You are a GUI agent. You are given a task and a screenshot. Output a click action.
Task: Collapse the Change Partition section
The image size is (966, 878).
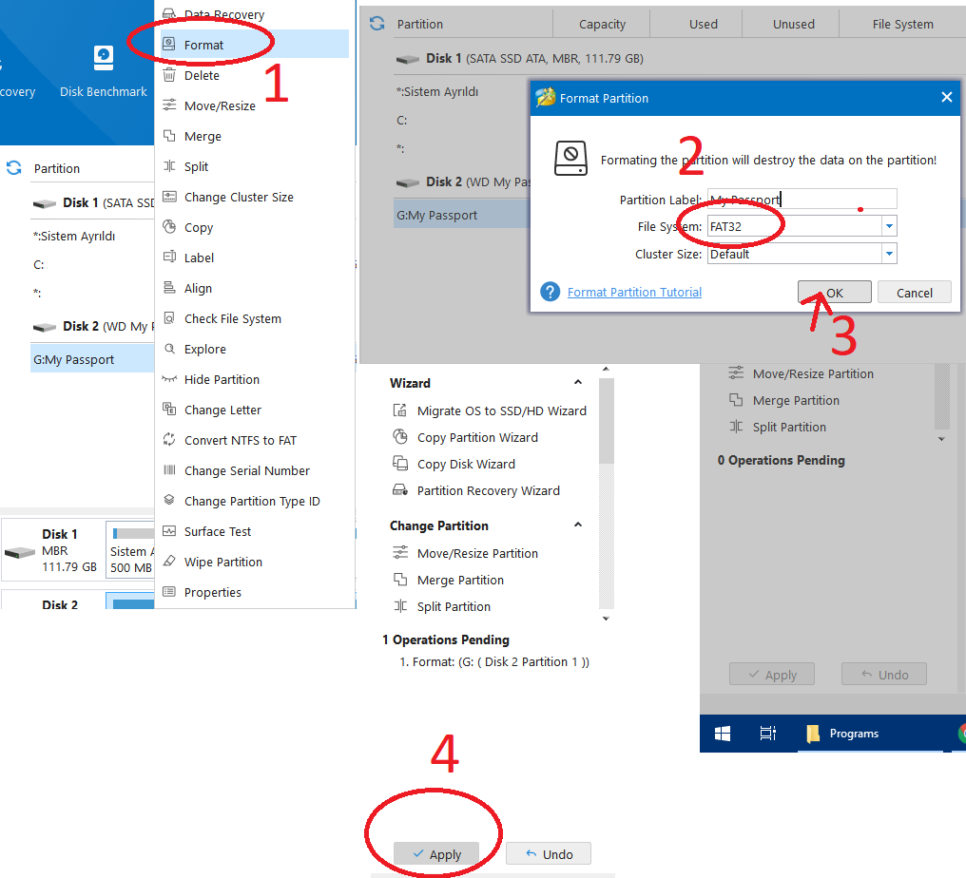click(x=578, y=525)
